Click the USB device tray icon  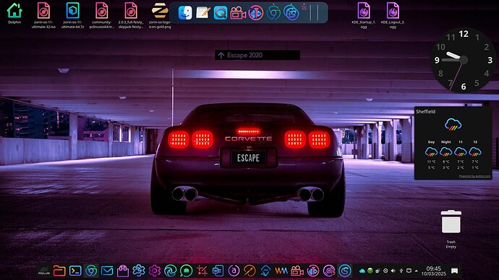401,271
